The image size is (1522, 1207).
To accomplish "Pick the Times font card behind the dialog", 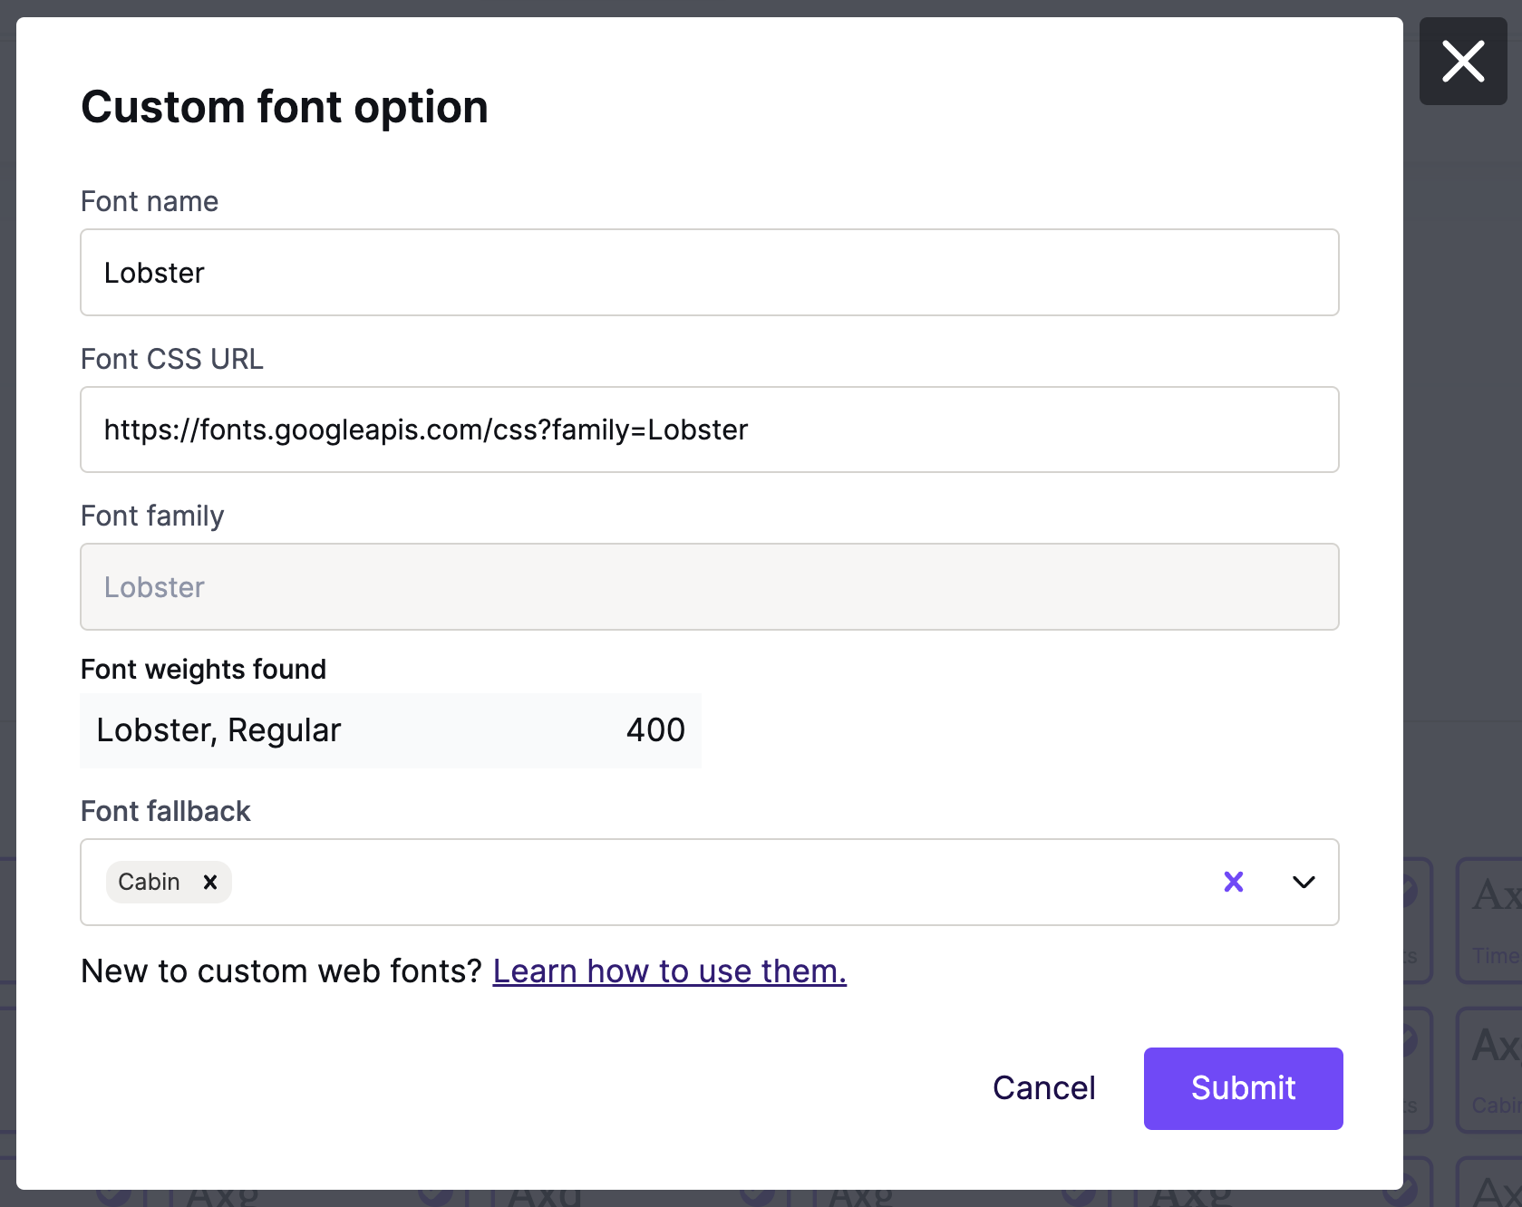I will [x=1491, y=920].
